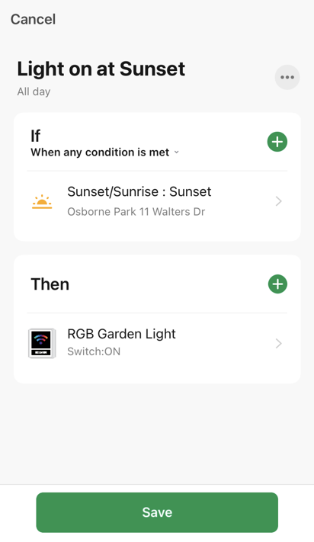Add a new action with Then plus icon
Screen dimensions: 314x542
point(277,284)
